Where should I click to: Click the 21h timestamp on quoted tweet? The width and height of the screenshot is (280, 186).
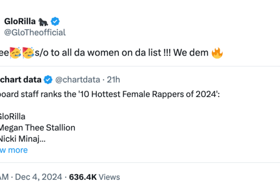[x=113, y=79]
